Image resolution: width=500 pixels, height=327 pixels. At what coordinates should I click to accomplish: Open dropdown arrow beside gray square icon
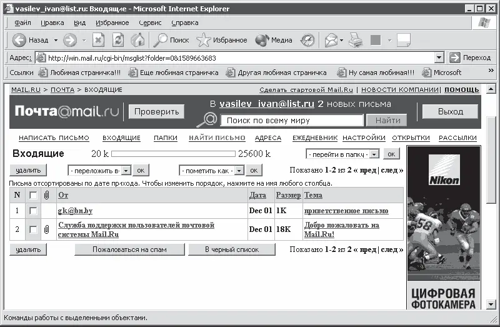click(x=389, y=41)
